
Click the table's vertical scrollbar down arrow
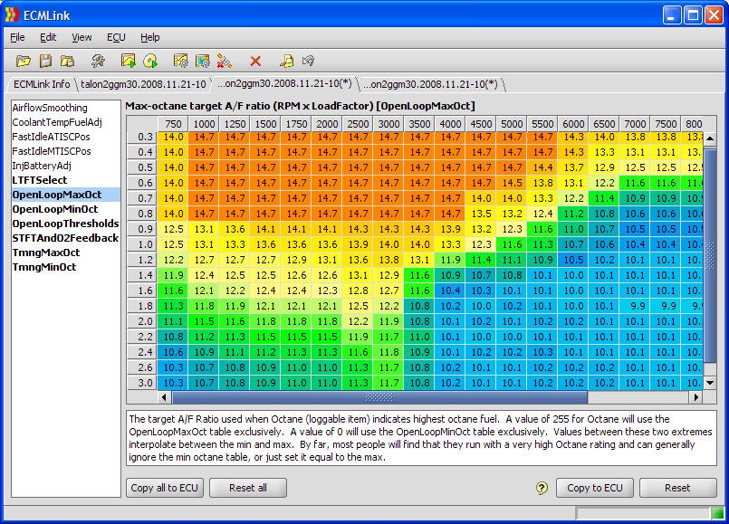710,383
